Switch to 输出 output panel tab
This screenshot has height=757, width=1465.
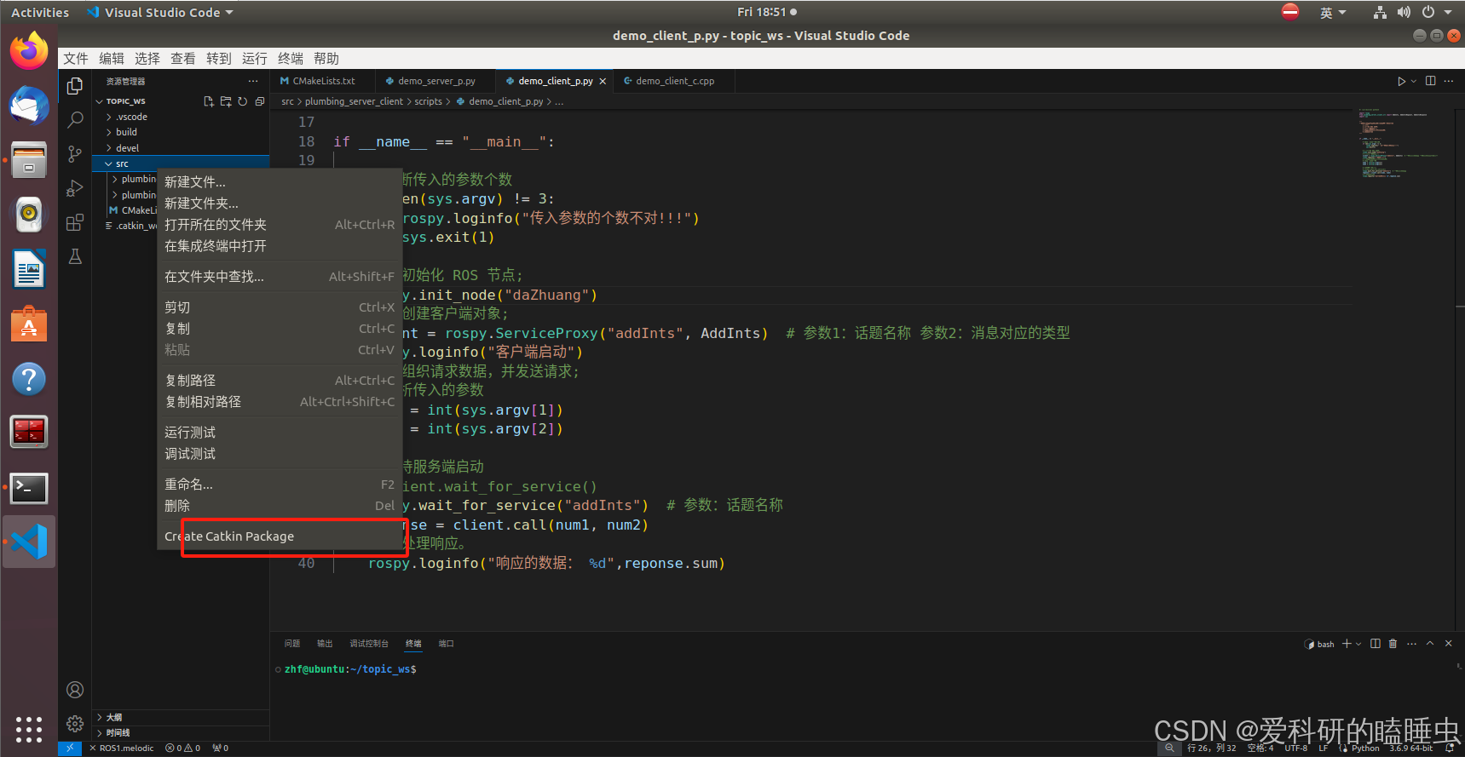click(325, 644)
